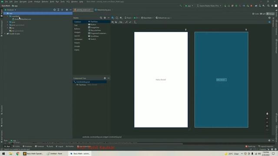Expand the java folder
This screenshot has width=278, height=156.
(x=8, y=22)
